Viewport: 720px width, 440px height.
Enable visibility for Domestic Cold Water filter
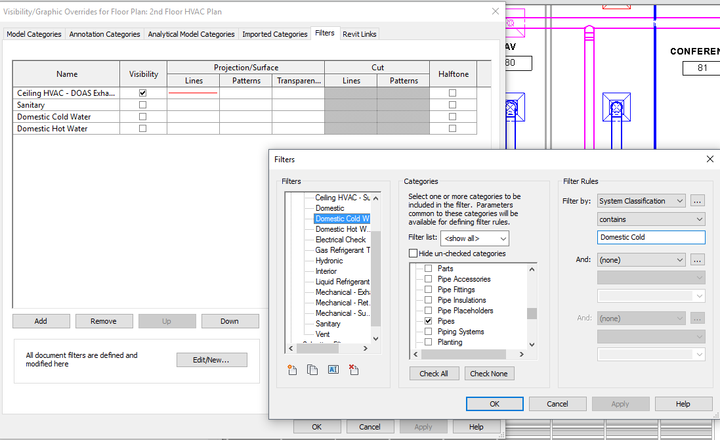143,117
